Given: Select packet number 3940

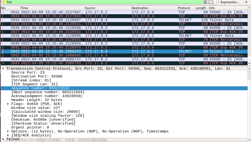Looking at the screenshot, I should (x=124, y=43).
